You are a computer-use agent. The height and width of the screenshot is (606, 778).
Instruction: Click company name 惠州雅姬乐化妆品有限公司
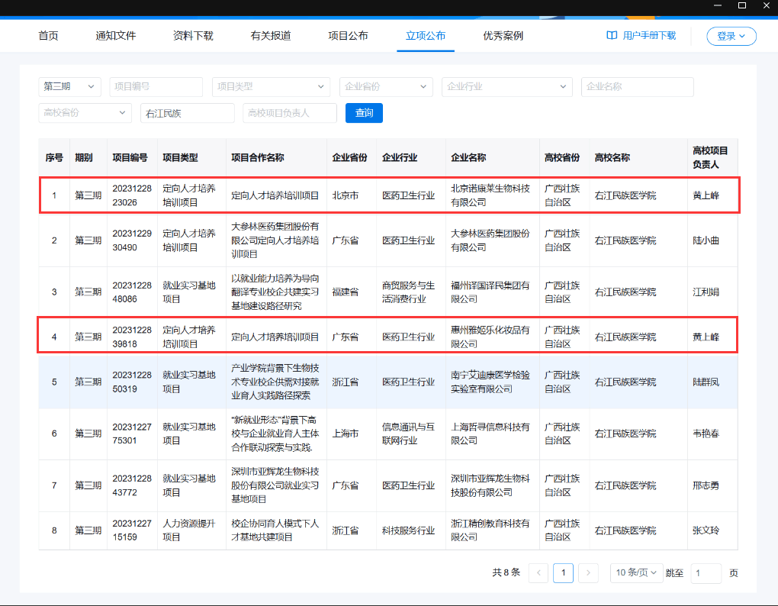coord(490,337)
